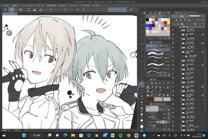Screen dimensions: 208x139
Task: Pick the yellow swatch in color set
Action: point(168,23)
